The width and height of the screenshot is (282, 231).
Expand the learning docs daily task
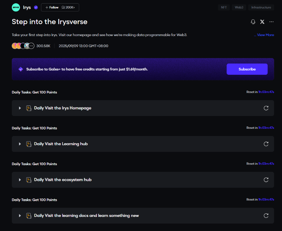(x=20, y=216)
